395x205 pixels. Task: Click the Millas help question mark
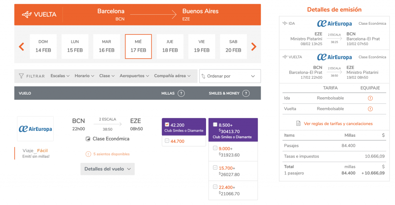tap(181, 93)
